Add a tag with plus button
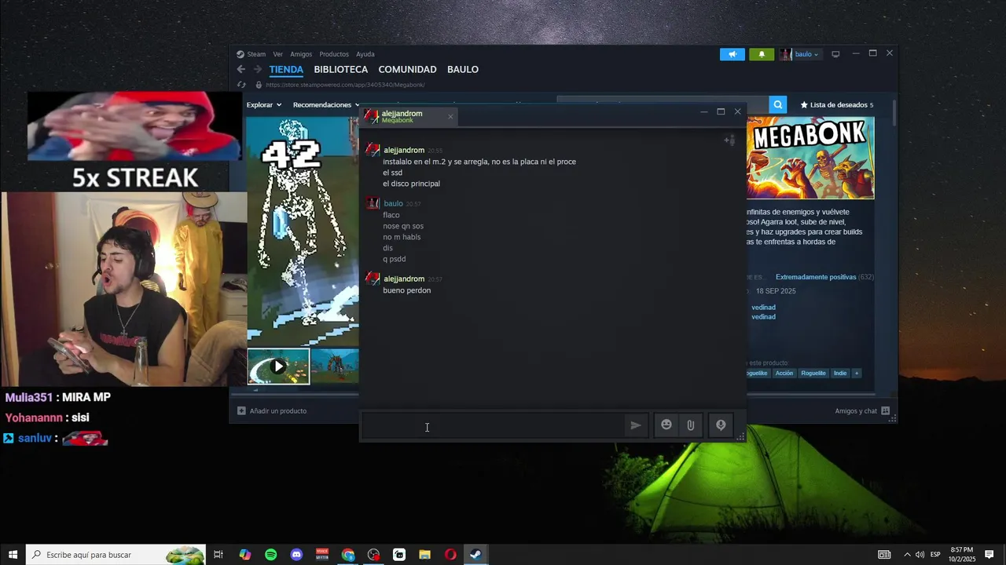 [x=857, y=374]
